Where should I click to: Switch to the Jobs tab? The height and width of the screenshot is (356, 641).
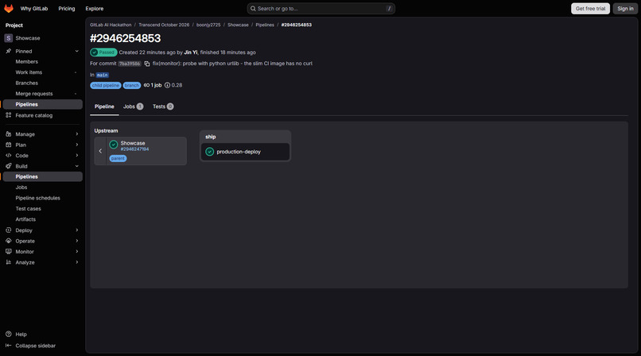point(133,106)
